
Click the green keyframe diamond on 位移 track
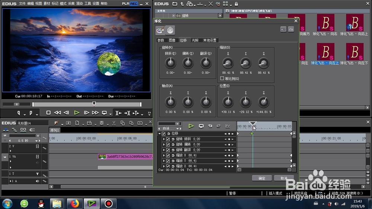(x=252, y=134)
